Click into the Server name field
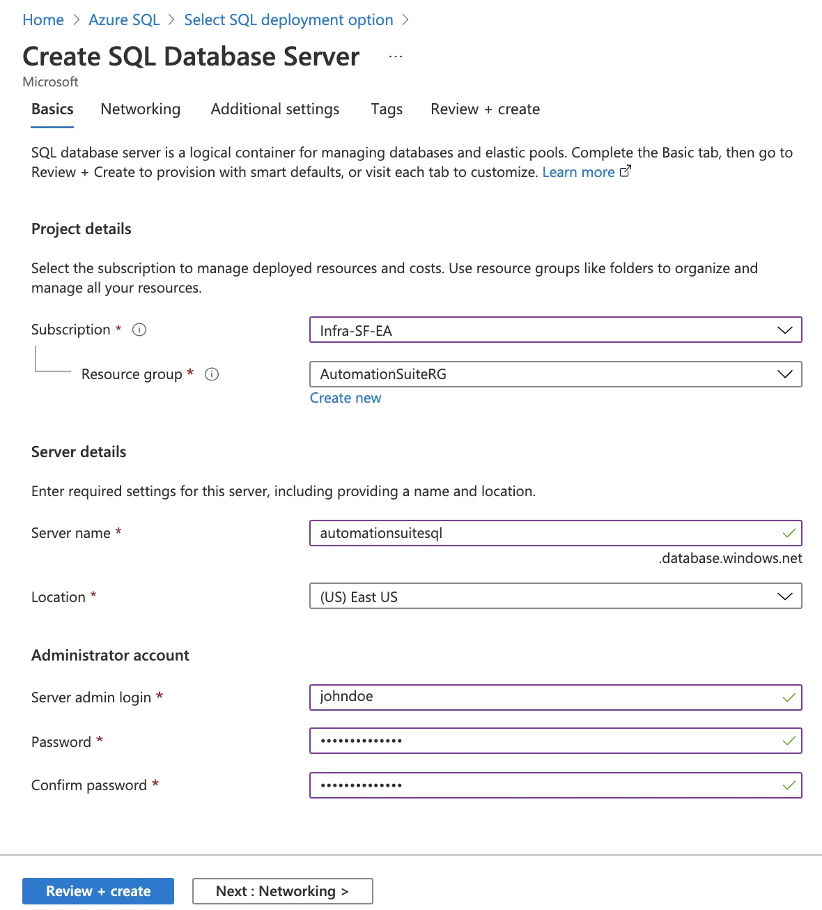This screenshot has height=910, width=822. pyautogui.click(x=556, y=533)
